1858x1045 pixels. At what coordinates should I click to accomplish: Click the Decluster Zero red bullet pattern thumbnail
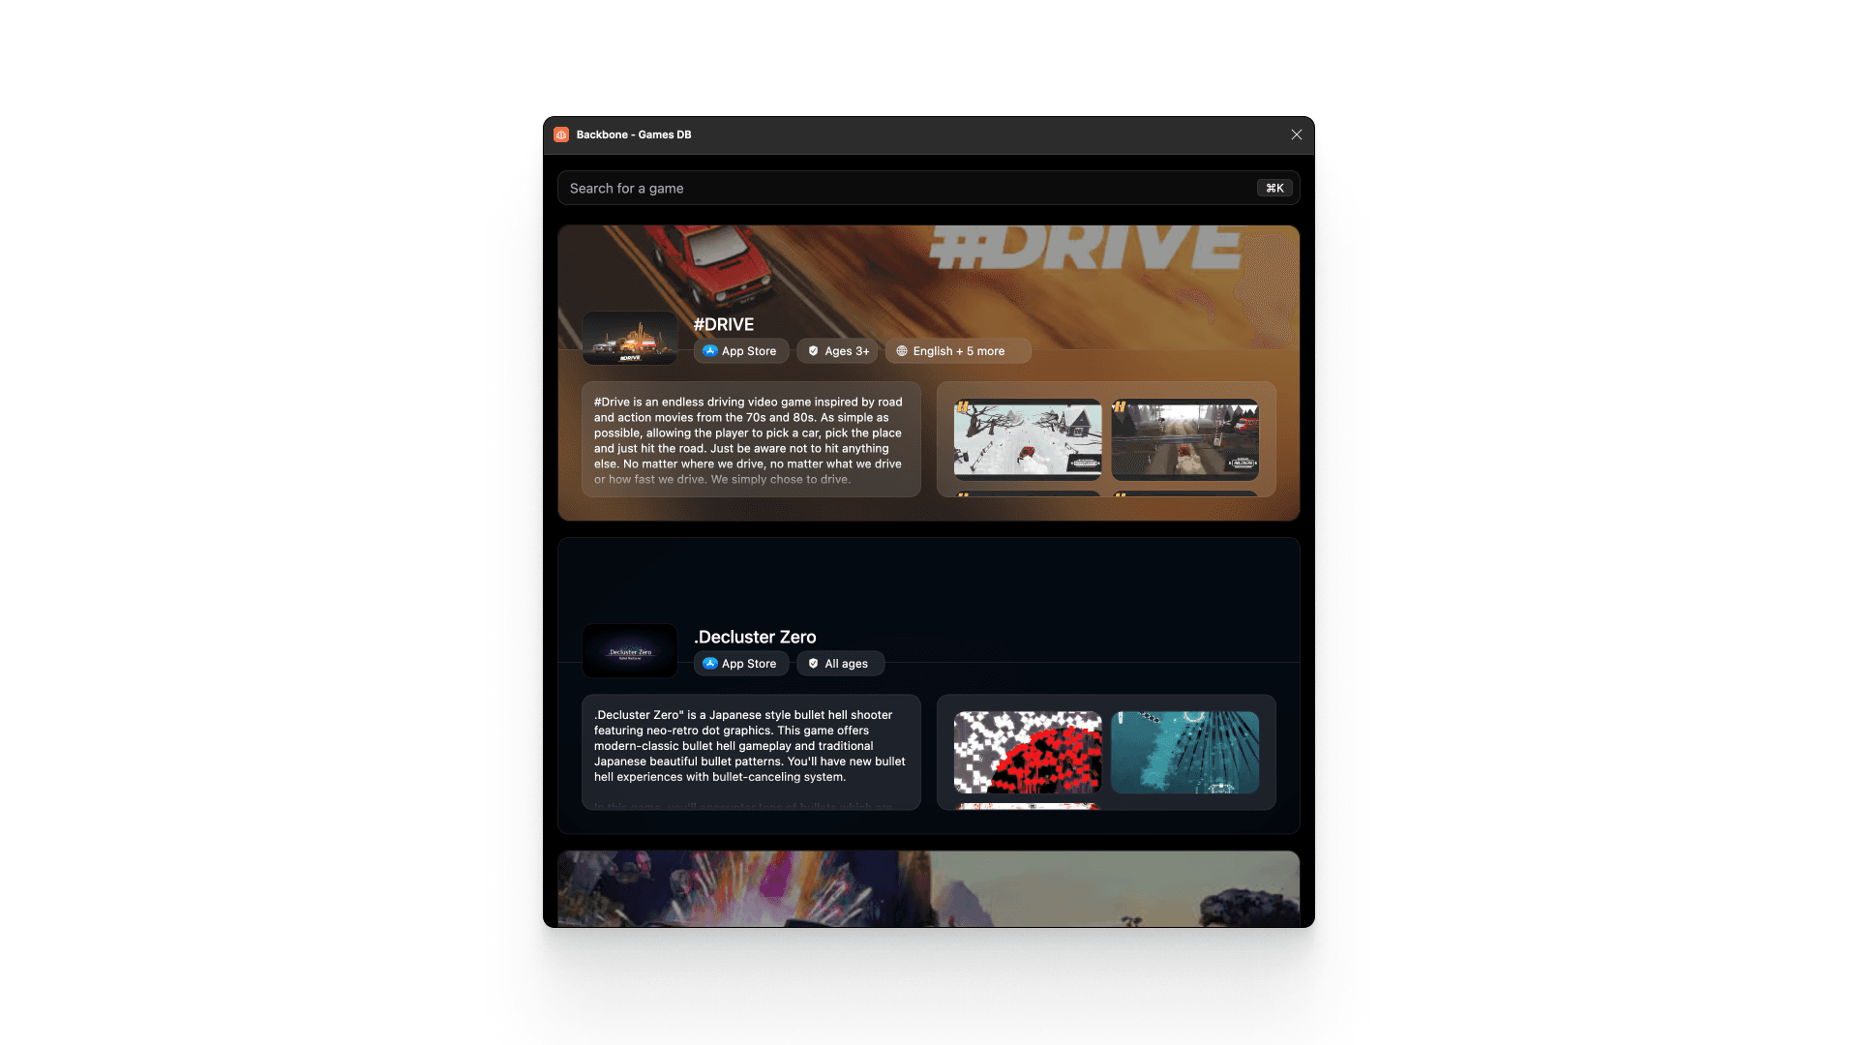pos(1028,752)
